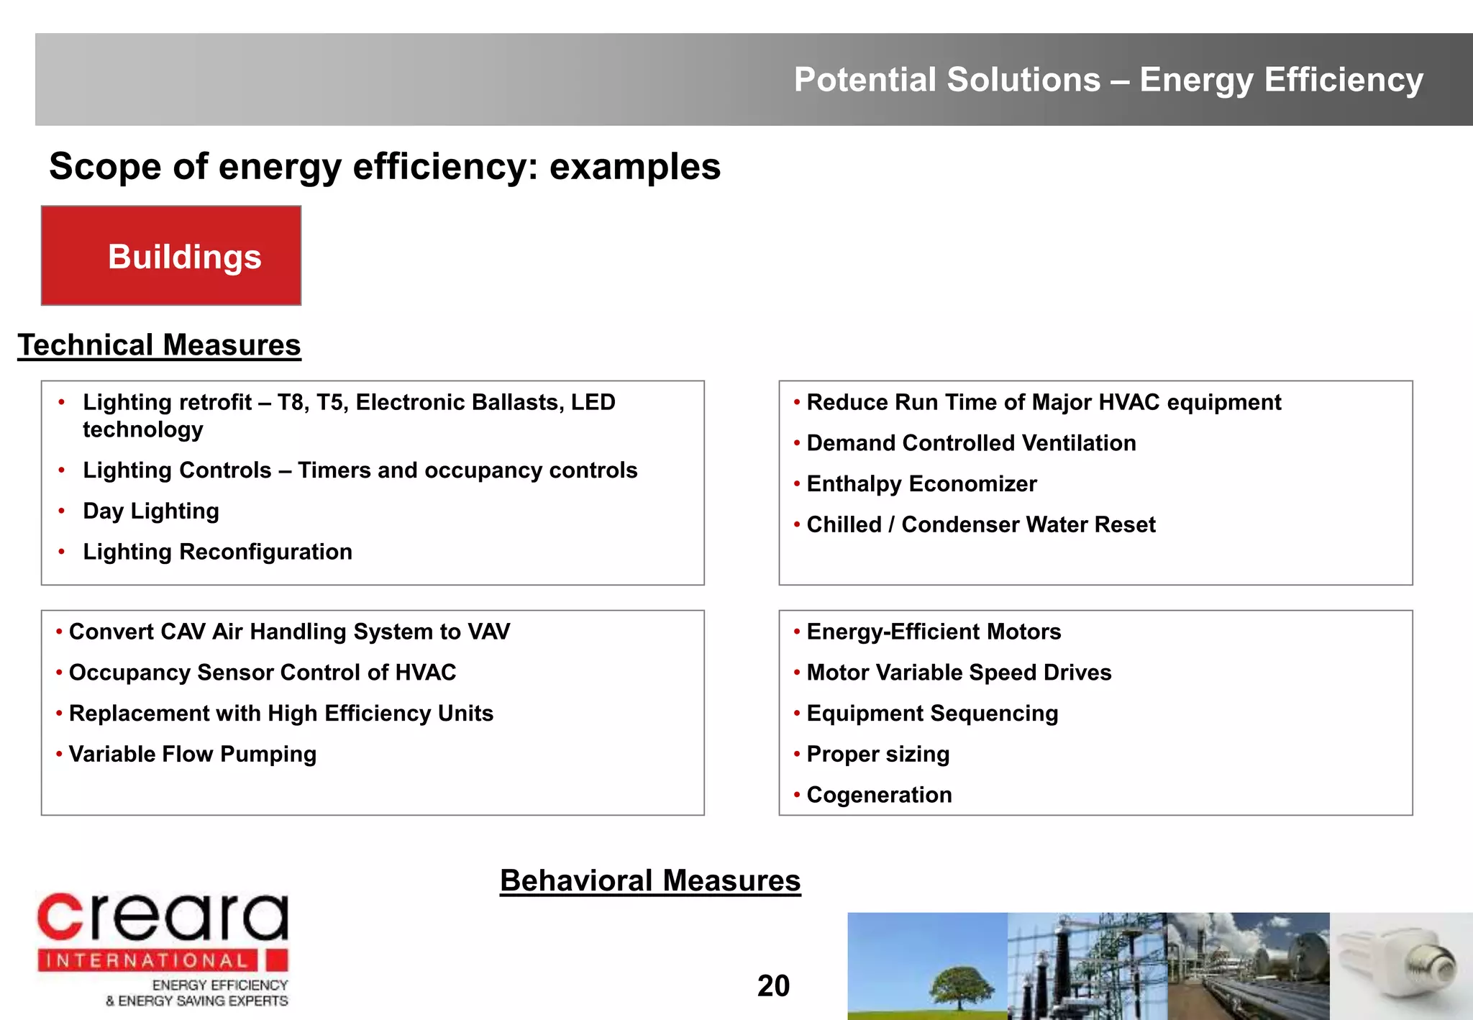Viewport: 1473px width, 1020px height.
Task: Click the electrical substation photo
Action: (x=1087, y=966)
